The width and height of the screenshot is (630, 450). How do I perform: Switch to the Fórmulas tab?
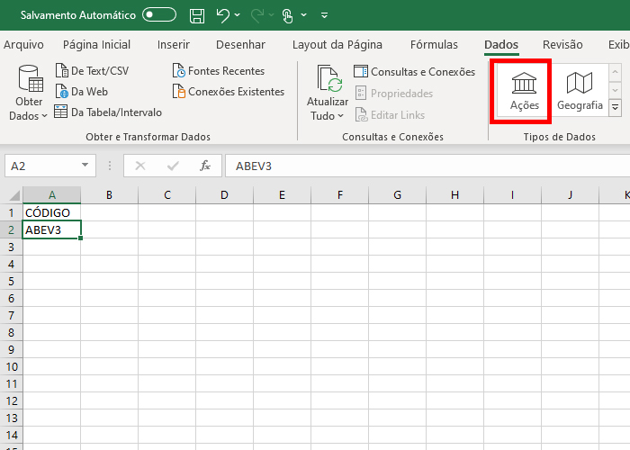pyautogui.click(x=434, y=45)
